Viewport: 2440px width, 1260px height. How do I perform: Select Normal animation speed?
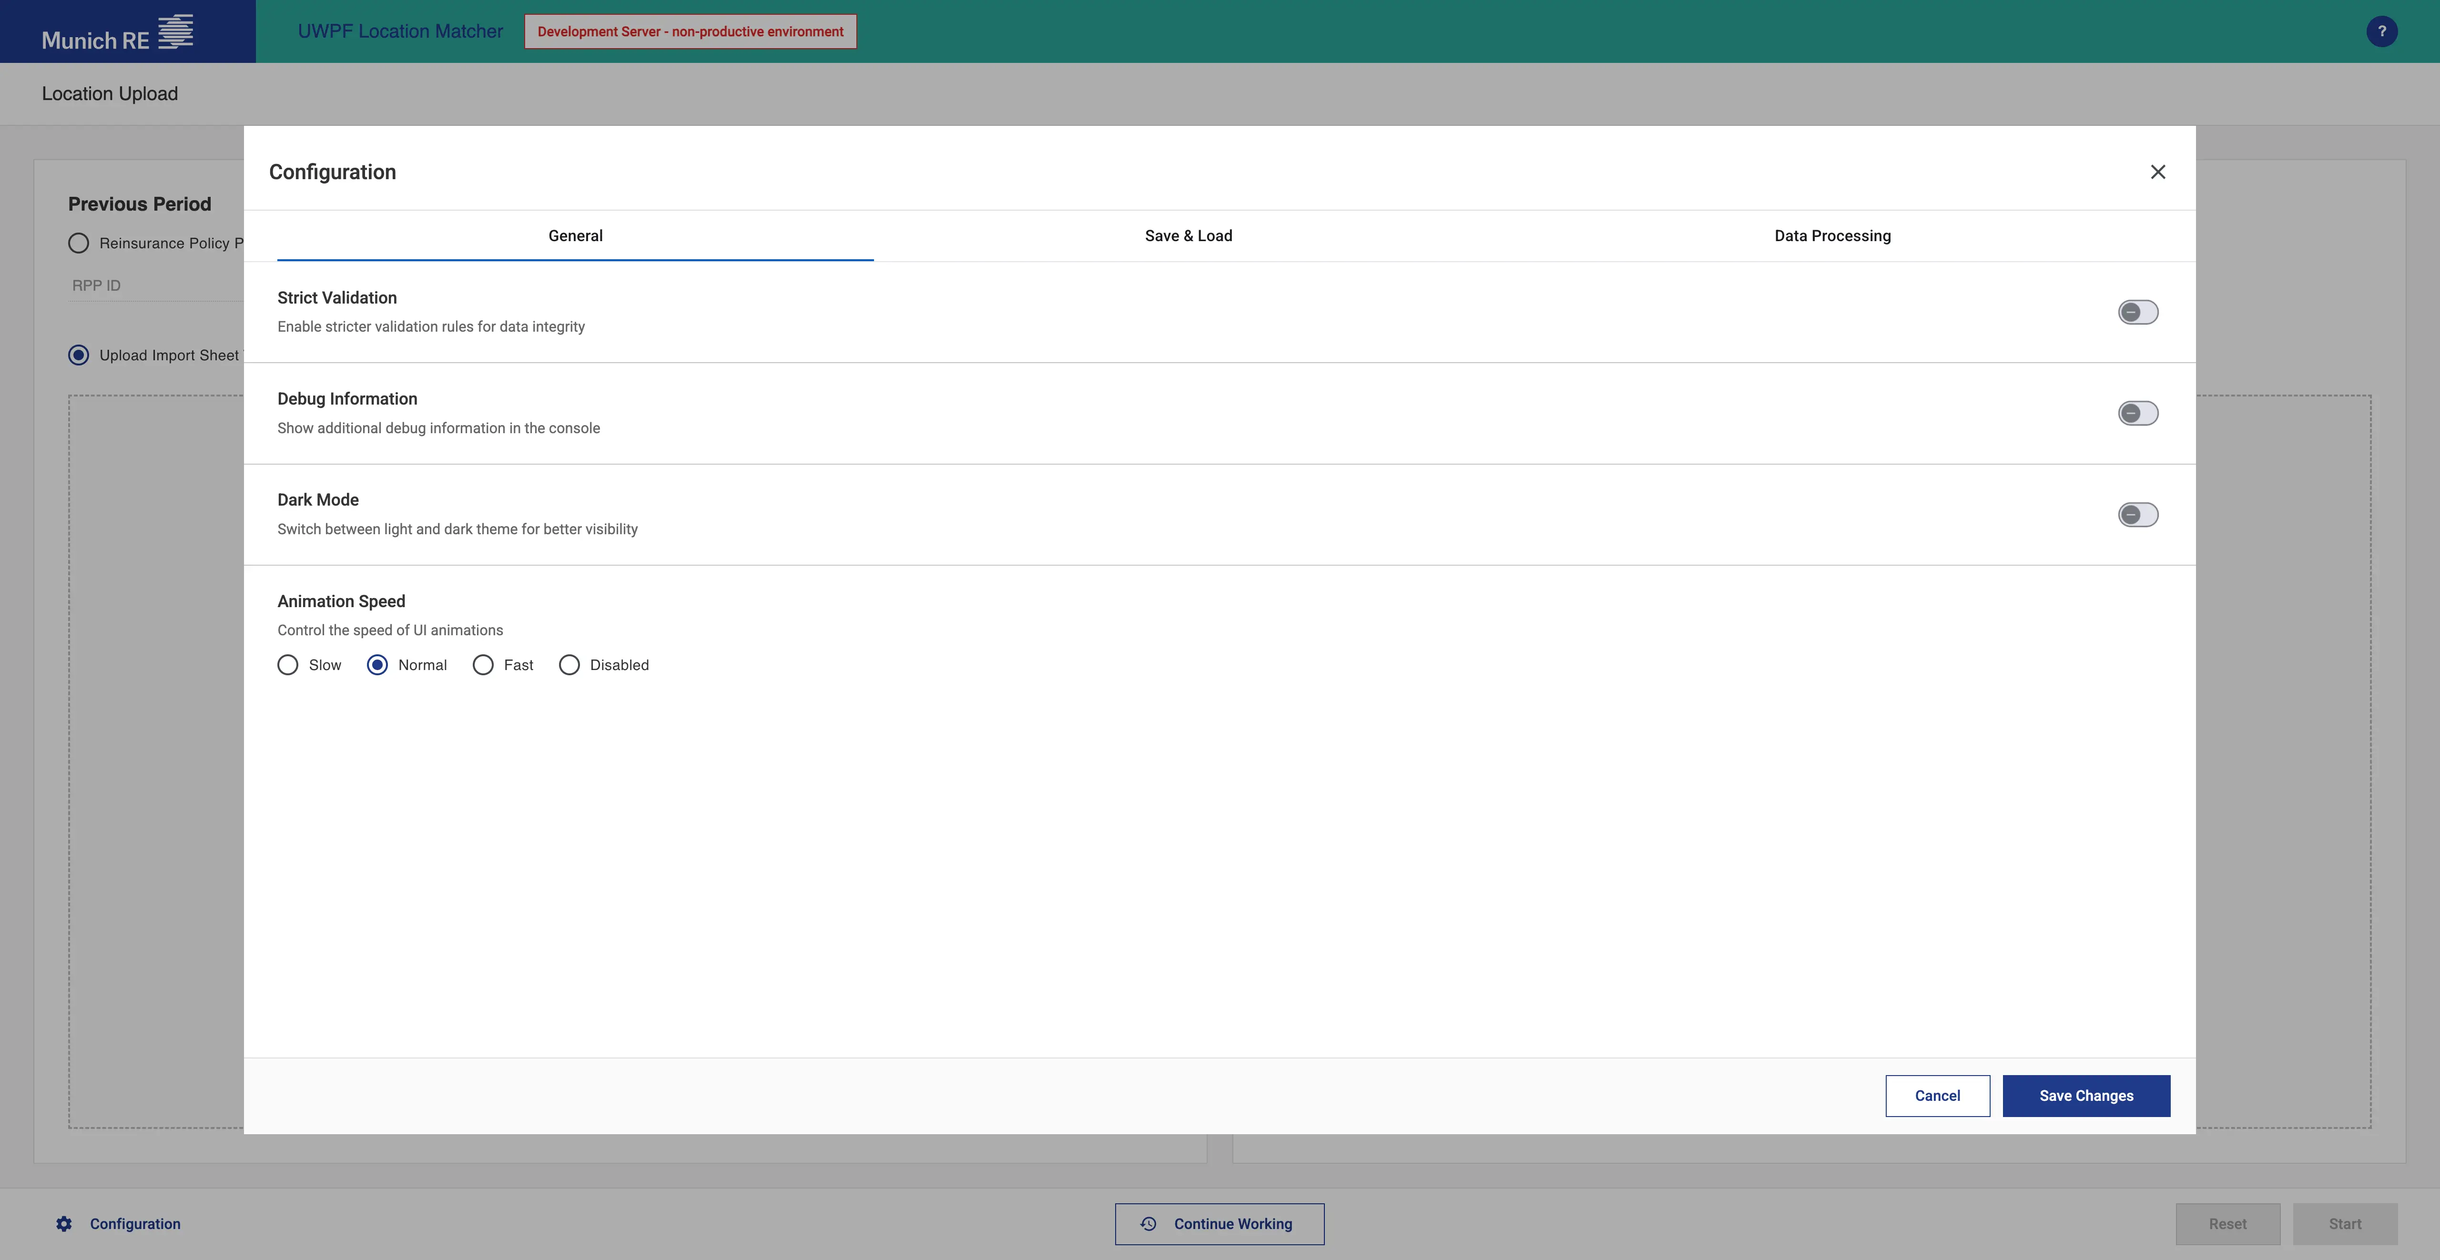tap(377, 665)
